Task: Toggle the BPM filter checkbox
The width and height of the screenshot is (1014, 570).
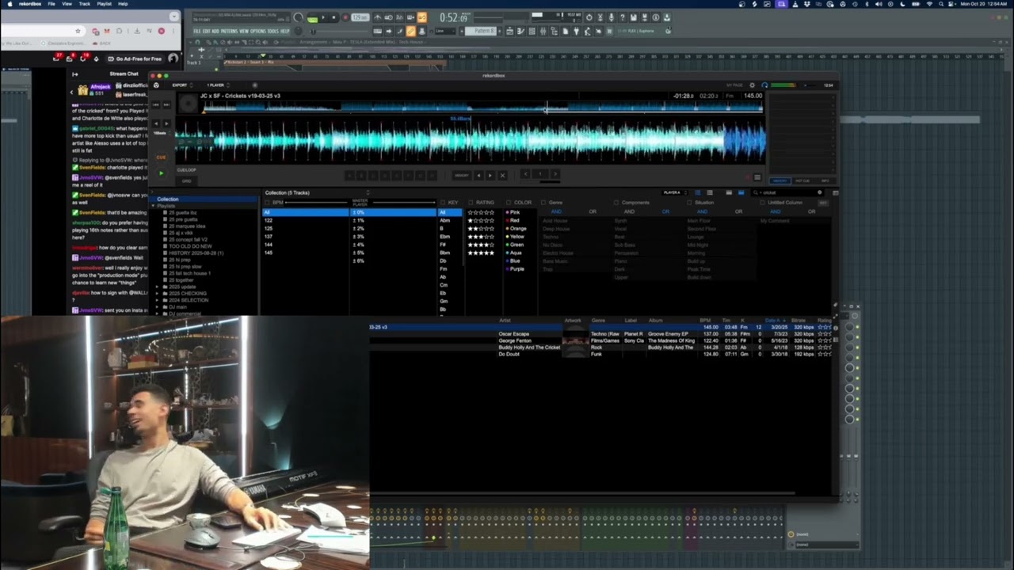Action: coord(268,203)
